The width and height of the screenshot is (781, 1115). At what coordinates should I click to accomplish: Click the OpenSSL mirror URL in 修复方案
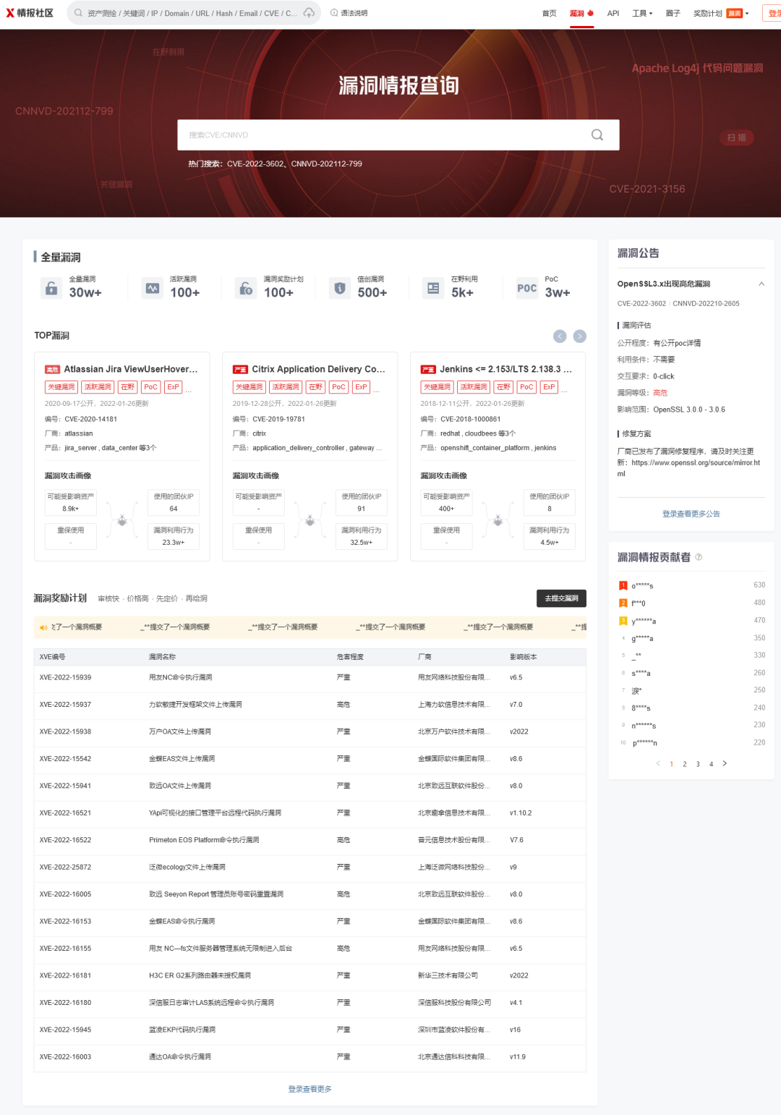[688, 468]
